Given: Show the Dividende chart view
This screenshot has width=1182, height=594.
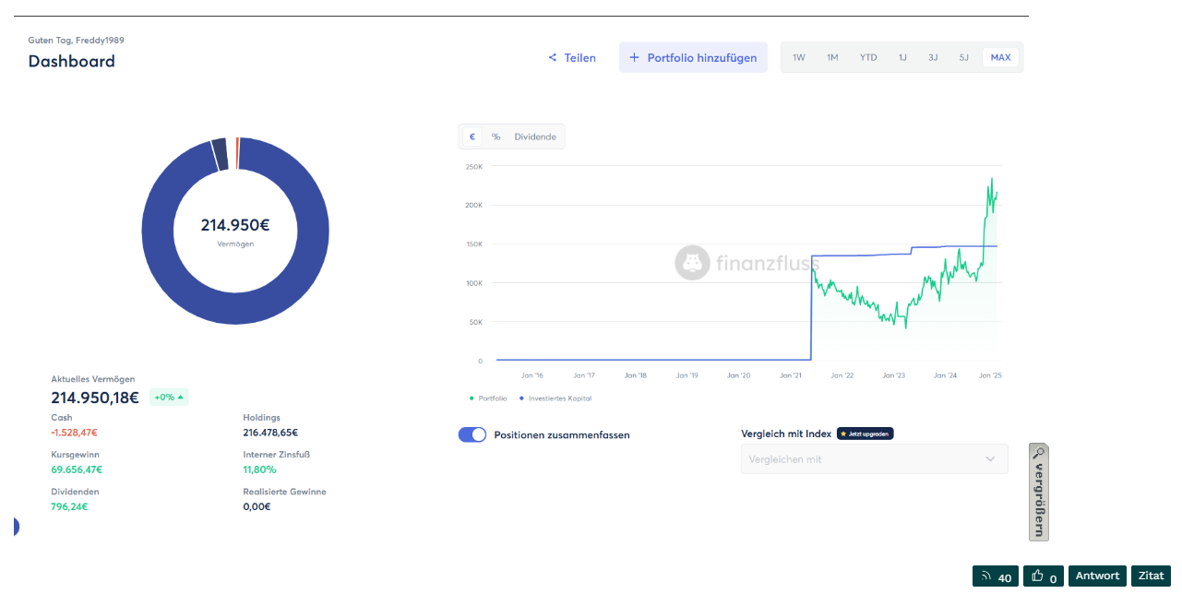Looking at the screenshot, I should [x=535, y=137].
